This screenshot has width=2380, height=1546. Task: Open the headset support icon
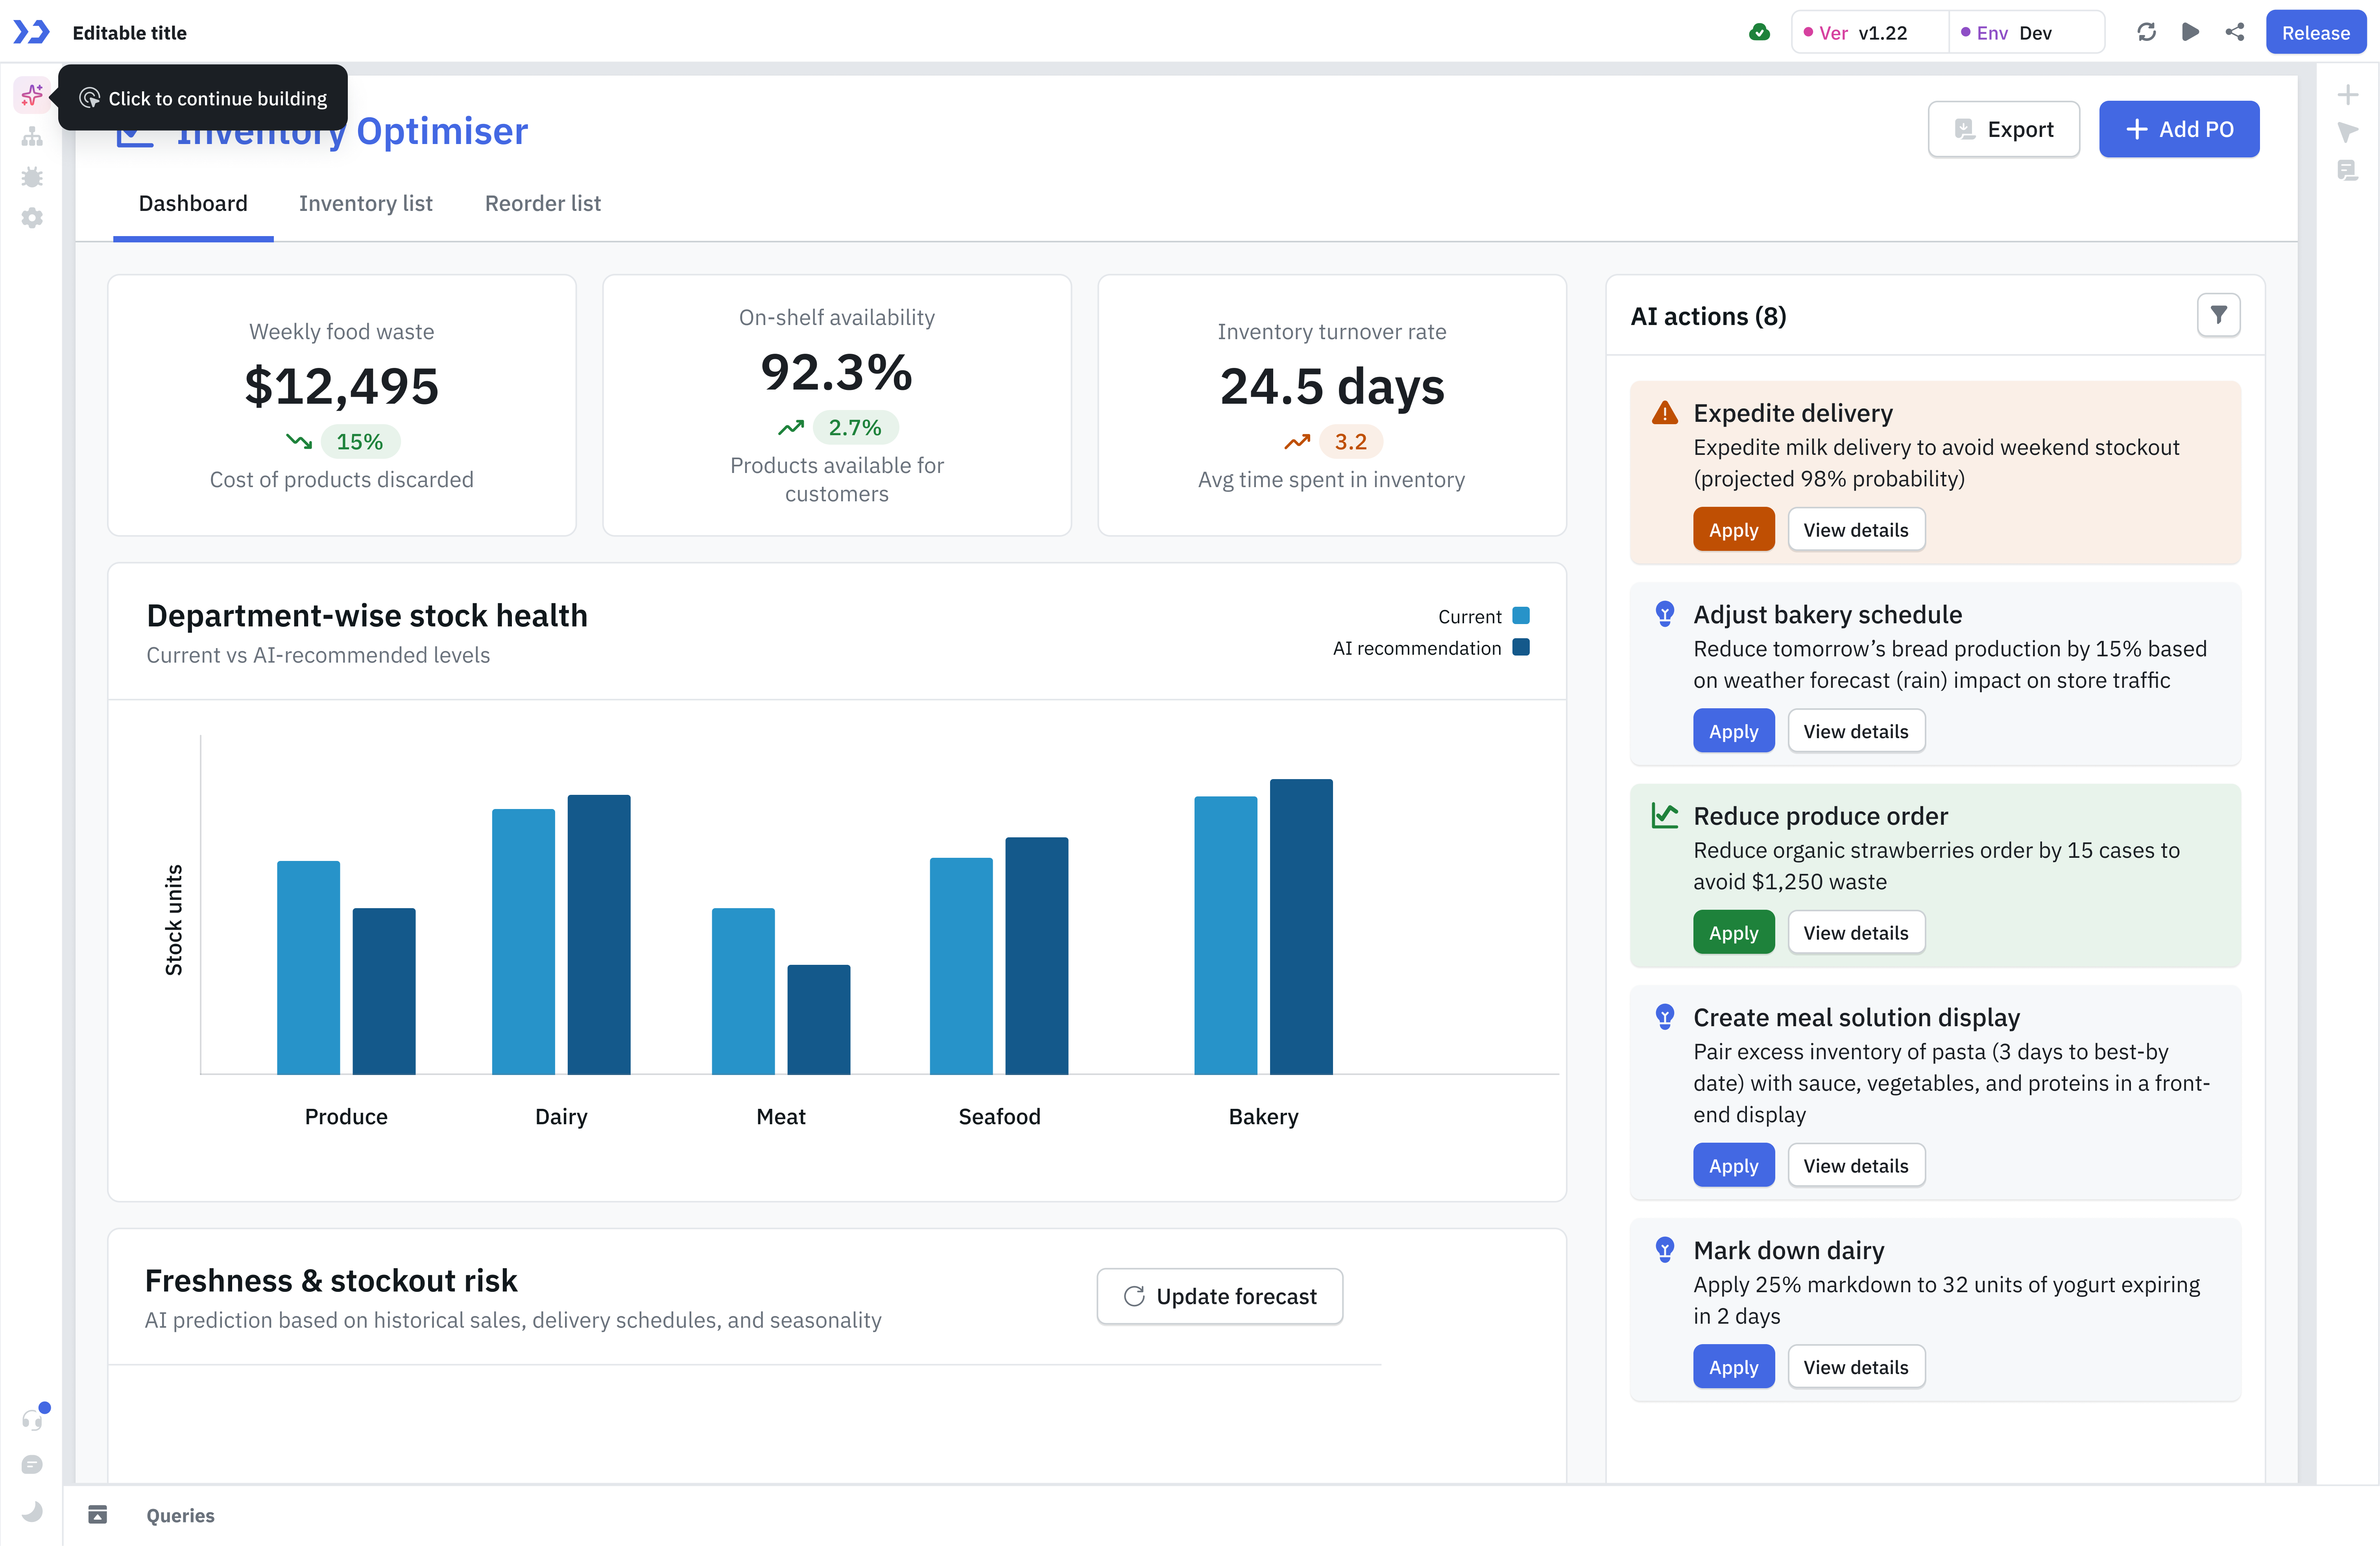click(x=32, y=1420)
